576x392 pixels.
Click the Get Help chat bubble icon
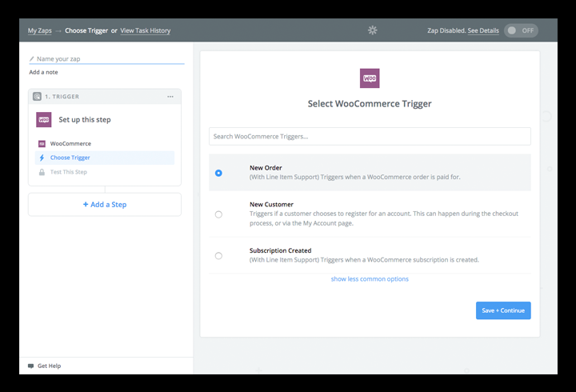[x=31, y=366]
